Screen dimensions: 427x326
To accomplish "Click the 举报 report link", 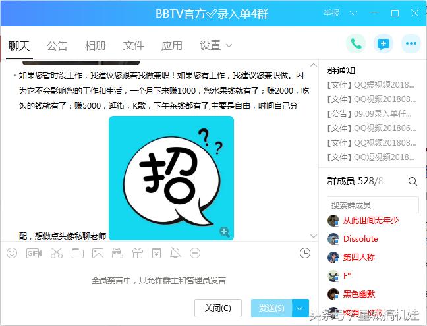I will pos(331,13).
